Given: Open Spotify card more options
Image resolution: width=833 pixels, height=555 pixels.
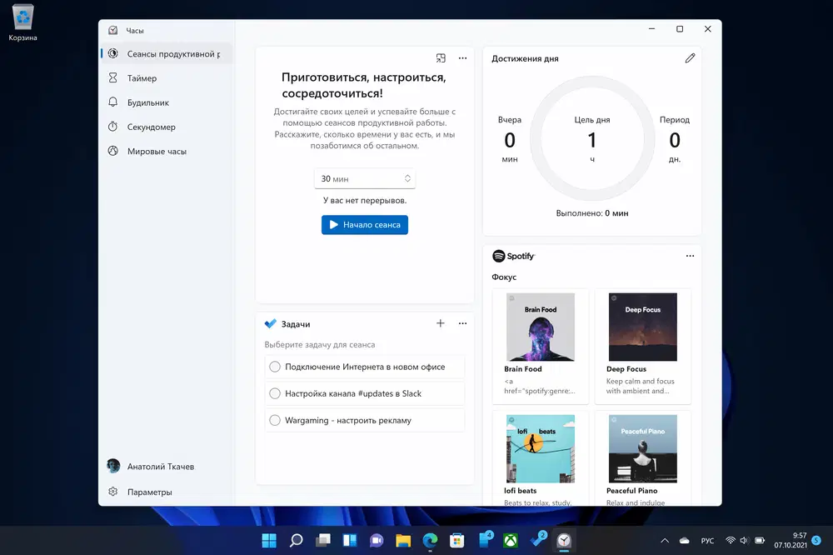Looking at the screenshot, I should pos(690,256).
